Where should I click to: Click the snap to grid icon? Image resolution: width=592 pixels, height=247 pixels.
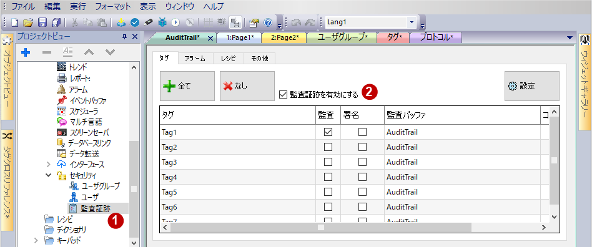222,22
